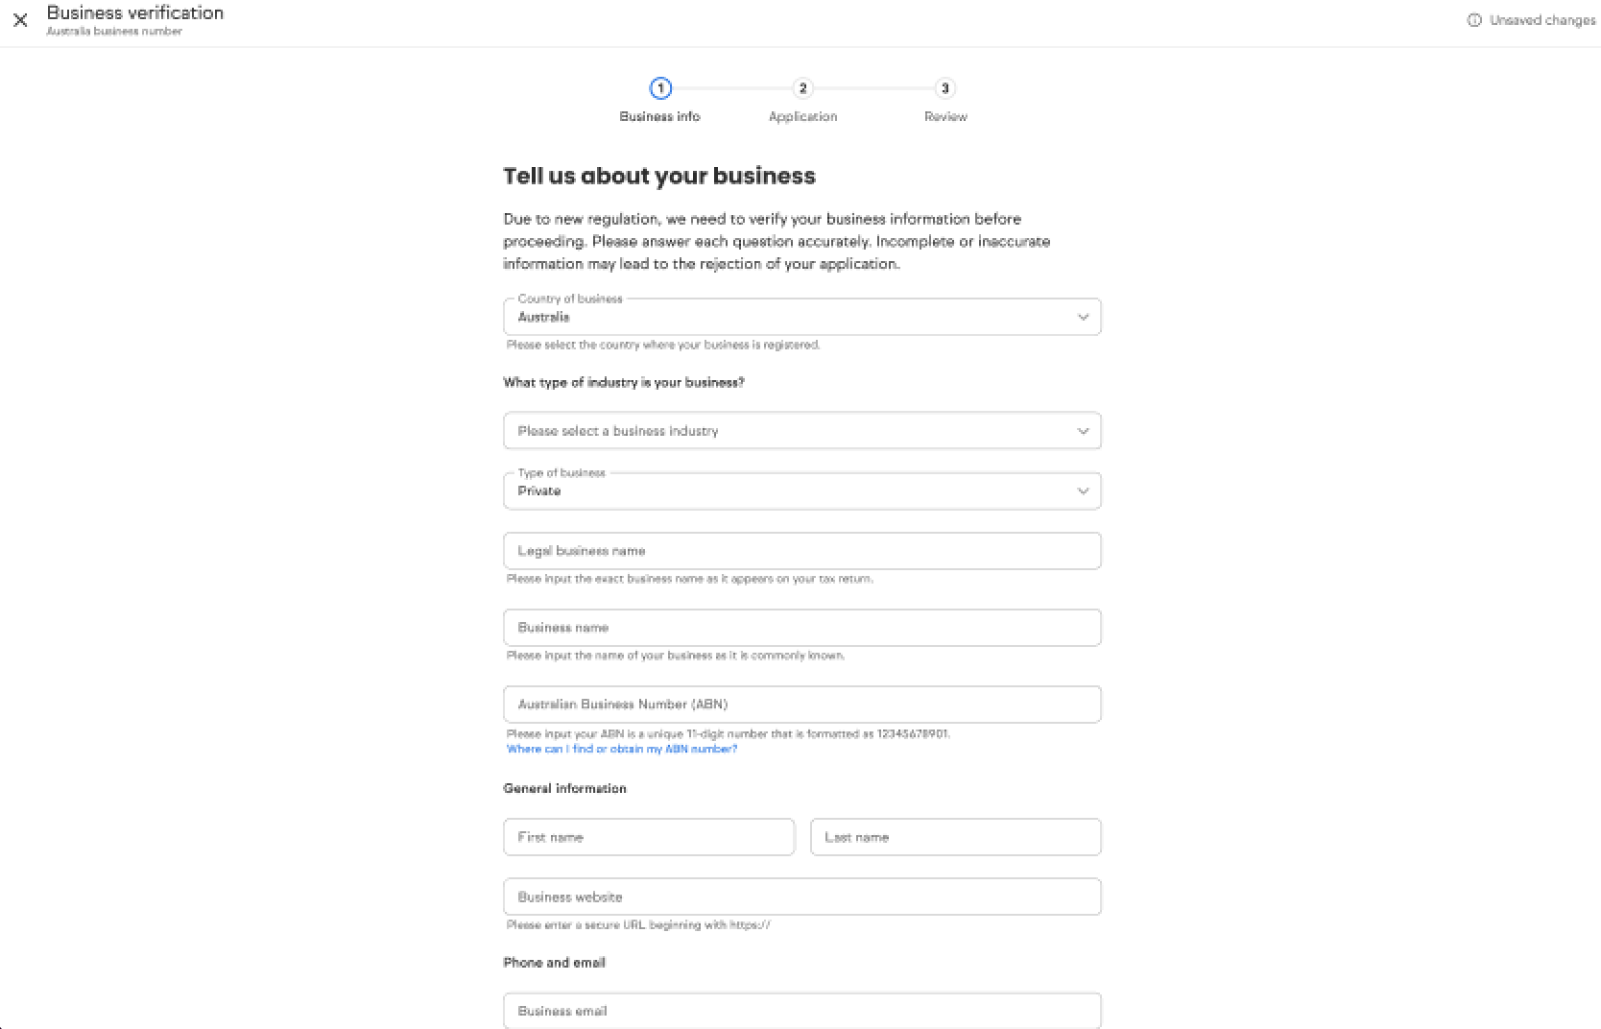Click the Last name input field

click(955, 837)
